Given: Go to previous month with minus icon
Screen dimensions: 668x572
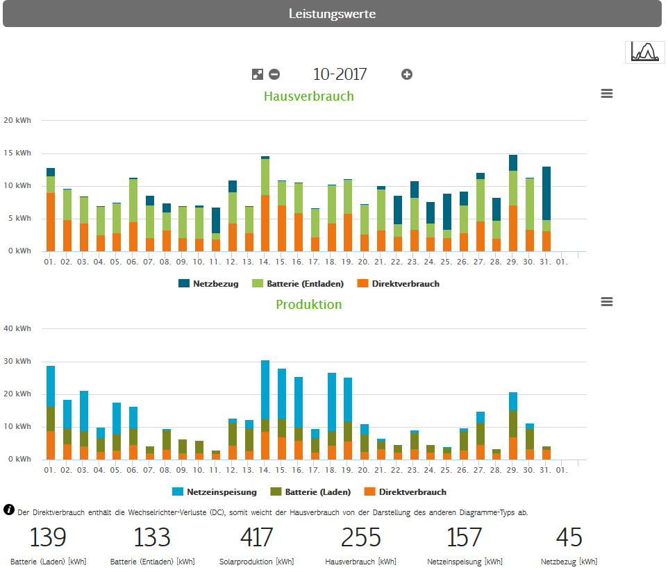Looking at the screenshot, I should coord(274,74).
